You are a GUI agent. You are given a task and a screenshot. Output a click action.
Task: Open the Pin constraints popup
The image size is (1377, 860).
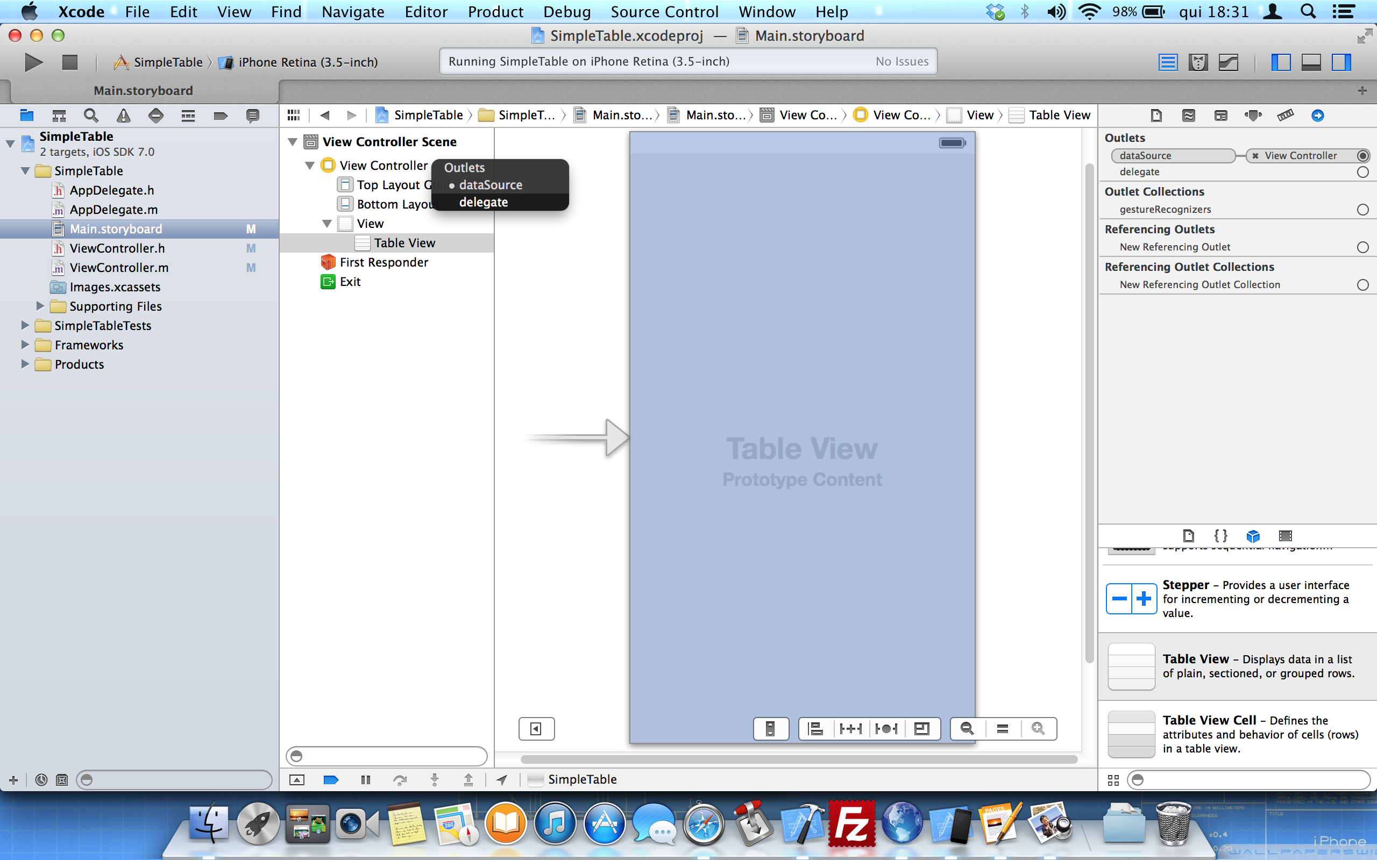coord(850,729)
